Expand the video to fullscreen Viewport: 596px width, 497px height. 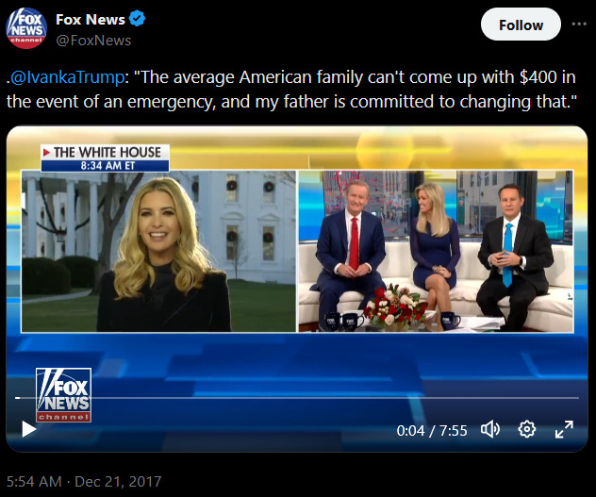coord(564,430)
